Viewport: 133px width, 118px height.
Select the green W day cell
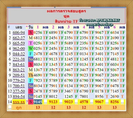point(31,49)
